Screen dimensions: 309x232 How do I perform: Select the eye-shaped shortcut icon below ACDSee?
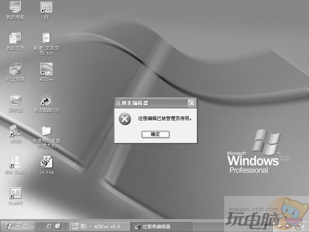(x=46, y=103)
